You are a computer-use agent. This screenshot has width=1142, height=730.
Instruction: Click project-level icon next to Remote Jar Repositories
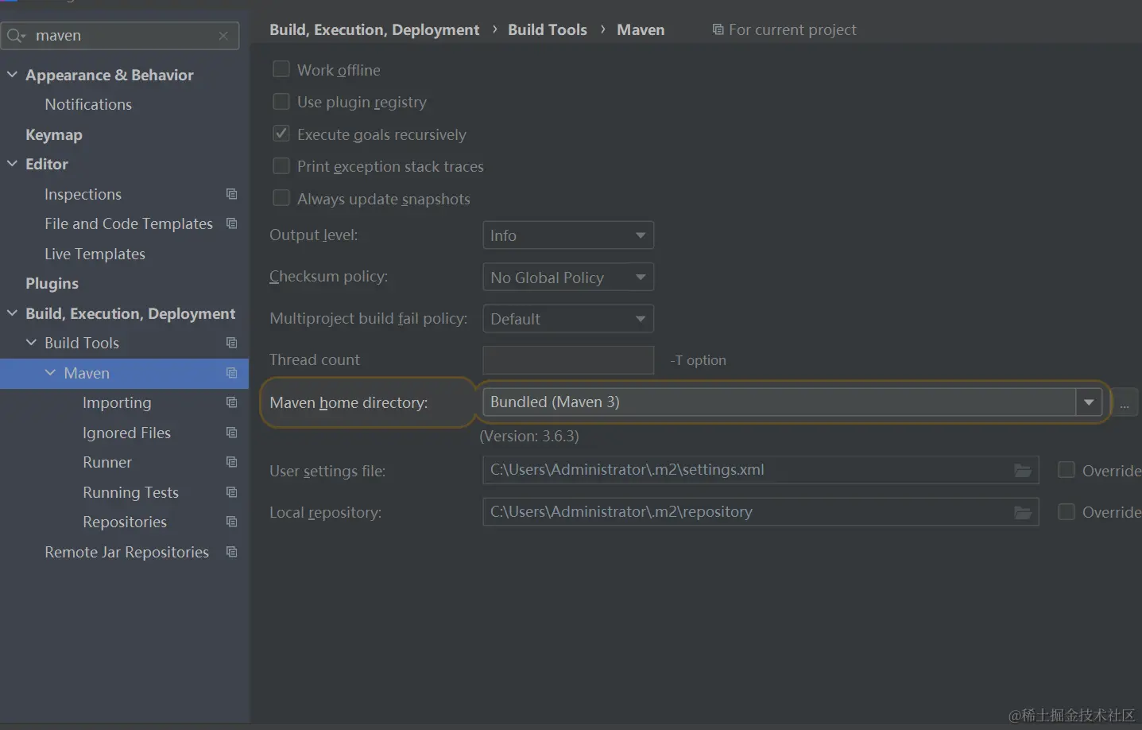click(232, 552)
